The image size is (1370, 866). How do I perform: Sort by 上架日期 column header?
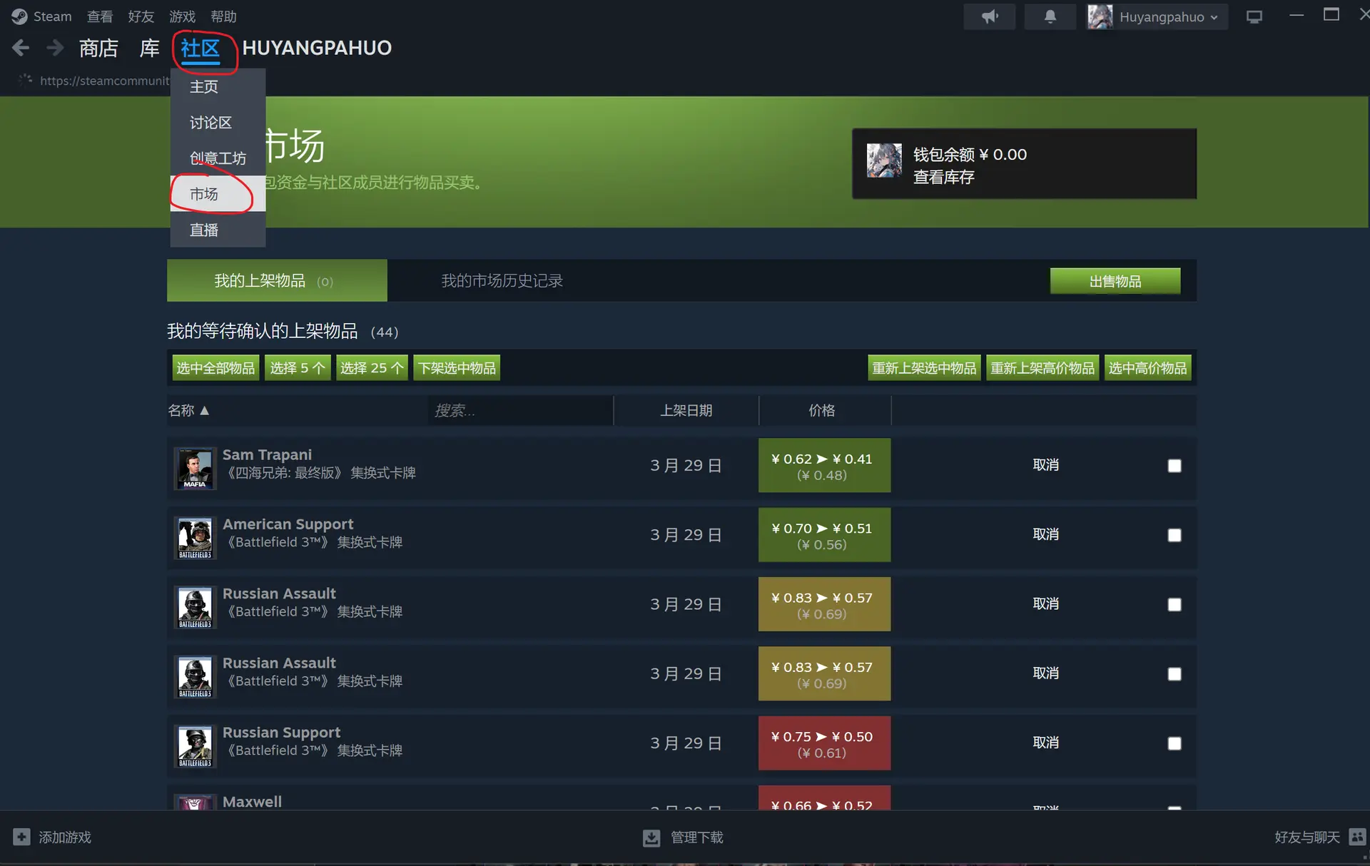click(x=686, y=410)
